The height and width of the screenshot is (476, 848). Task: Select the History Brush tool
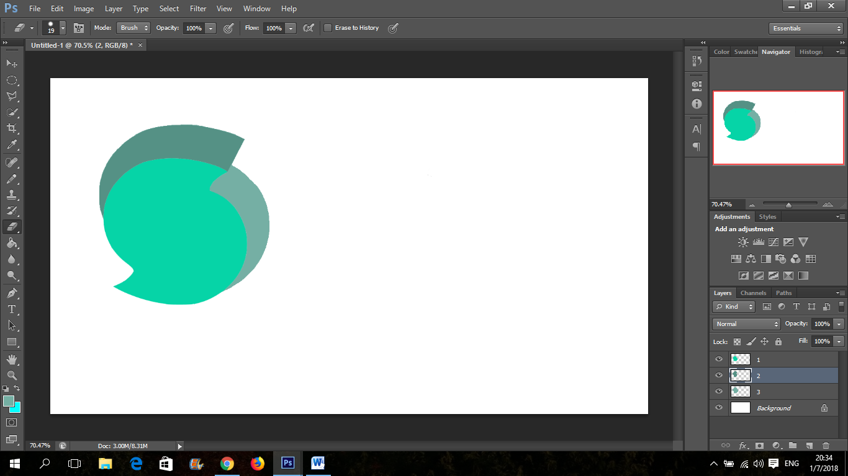(12, 211)
